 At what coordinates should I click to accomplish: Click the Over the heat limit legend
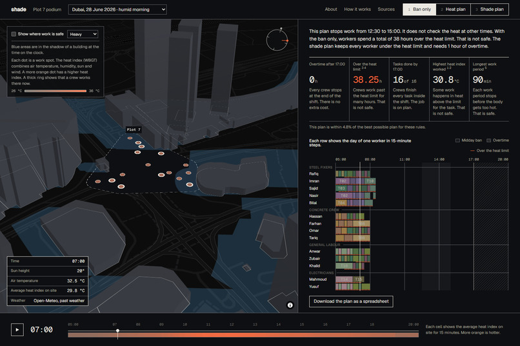pos(490,151)
